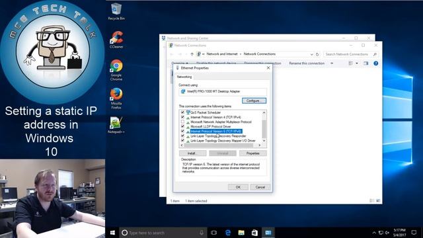Open Notepad++ desktop shortcut
Viewport: 423px width, 238px height.
(x=116, y=125)
